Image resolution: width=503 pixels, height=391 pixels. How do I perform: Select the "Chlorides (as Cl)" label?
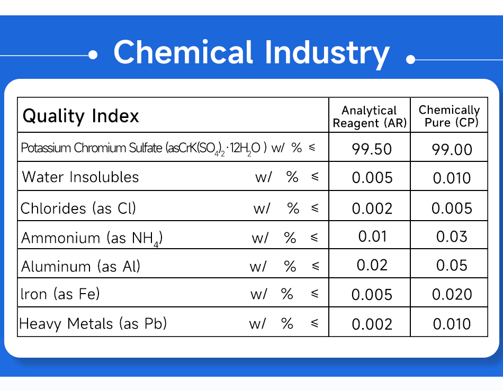[x=78, y=208]
